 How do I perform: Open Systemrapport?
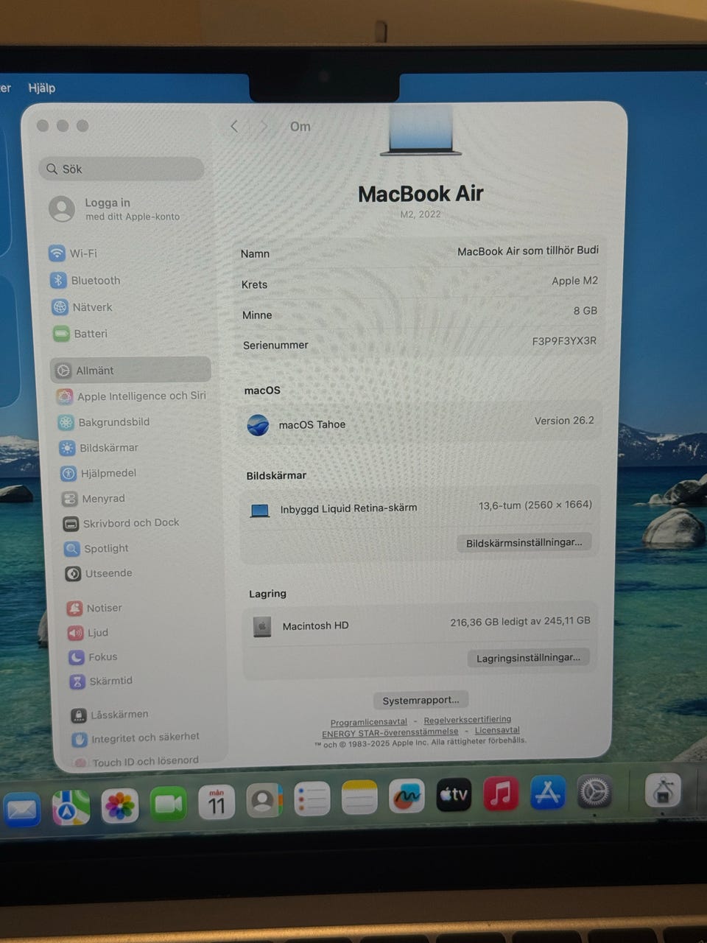421,700
